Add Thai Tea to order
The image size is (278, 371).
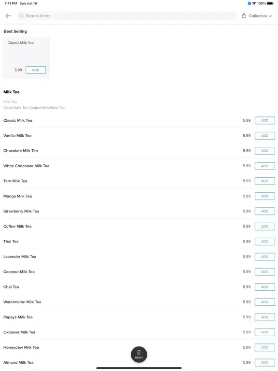coord(265,242)
